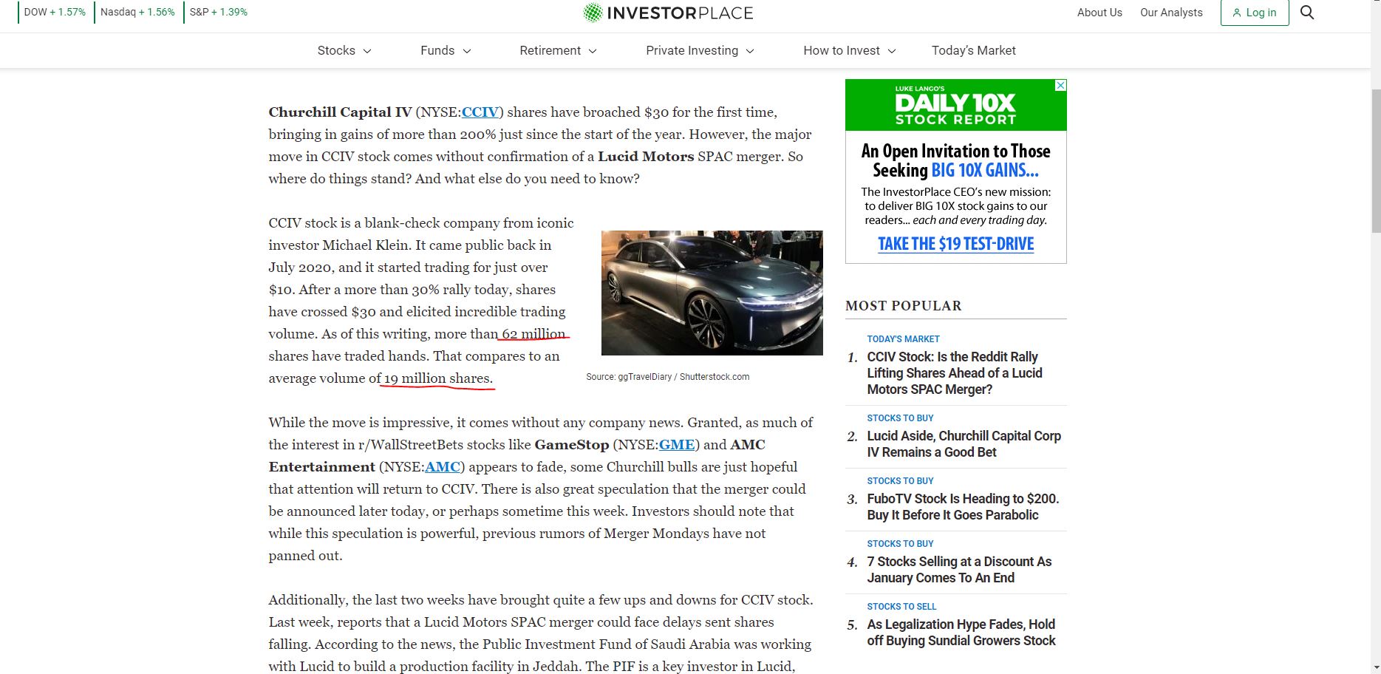Expand the How to Invest menu
Image resolution: width=1381 pixels, height=674 pixels.
[849, 50]
